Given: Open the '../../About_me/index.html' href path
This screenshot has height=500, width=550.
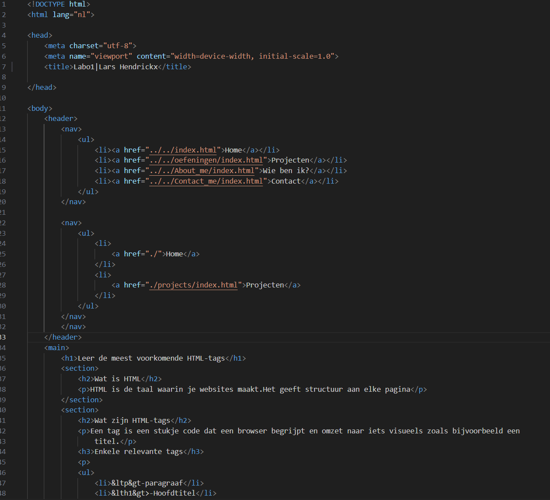Looking at the screenshot, I should point(202,171).
